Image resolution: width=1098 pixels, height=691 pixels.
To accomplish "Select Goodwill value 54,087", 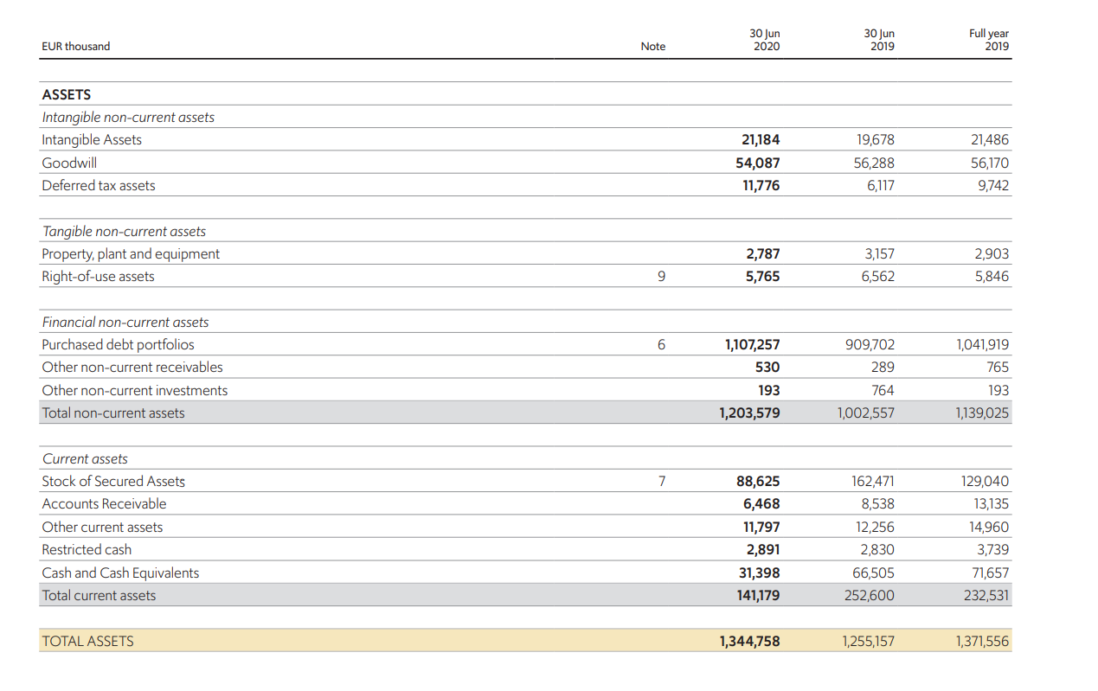I will click(752, 163).
